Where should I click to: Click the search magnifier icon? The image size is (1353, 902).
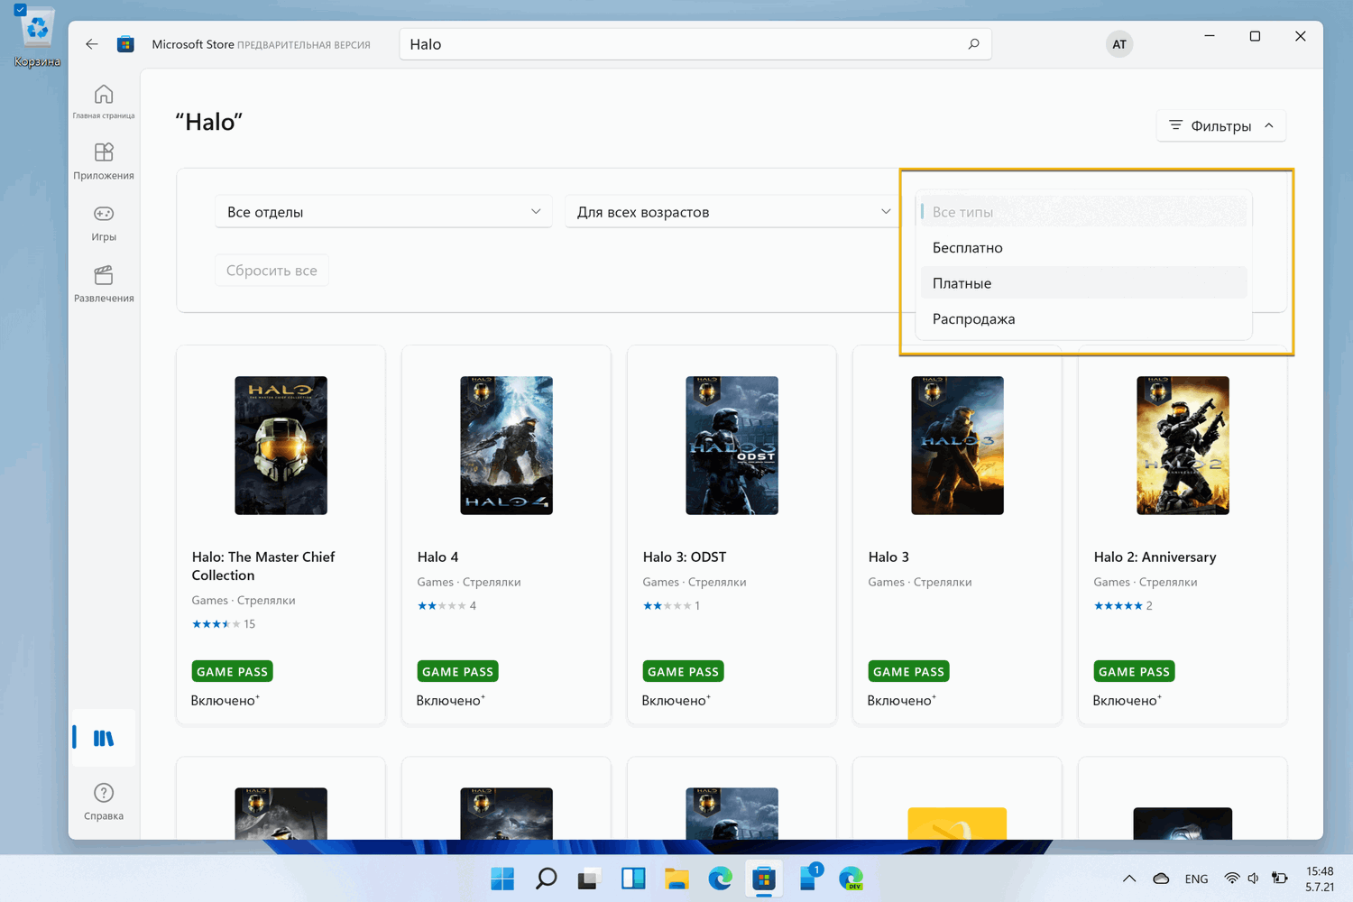pyautogui.click(x=973, y=44)
